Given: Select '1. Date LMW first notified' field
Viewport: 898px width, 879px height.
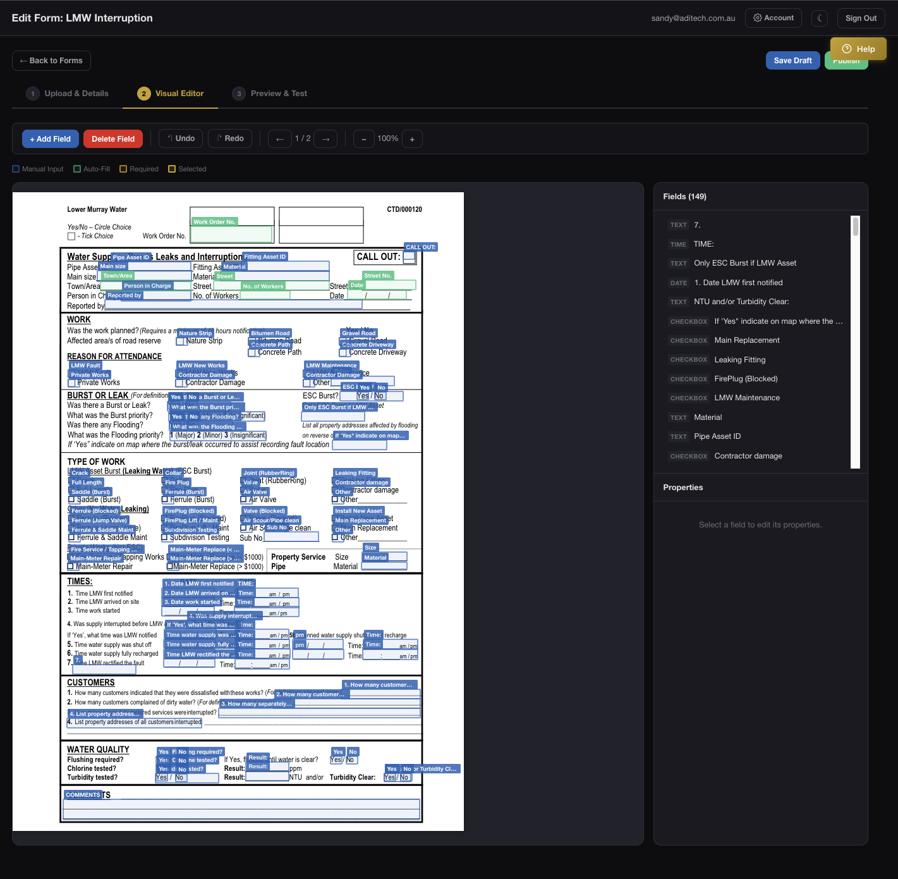Looking at the screenshot, I should [x=755, y=283].
